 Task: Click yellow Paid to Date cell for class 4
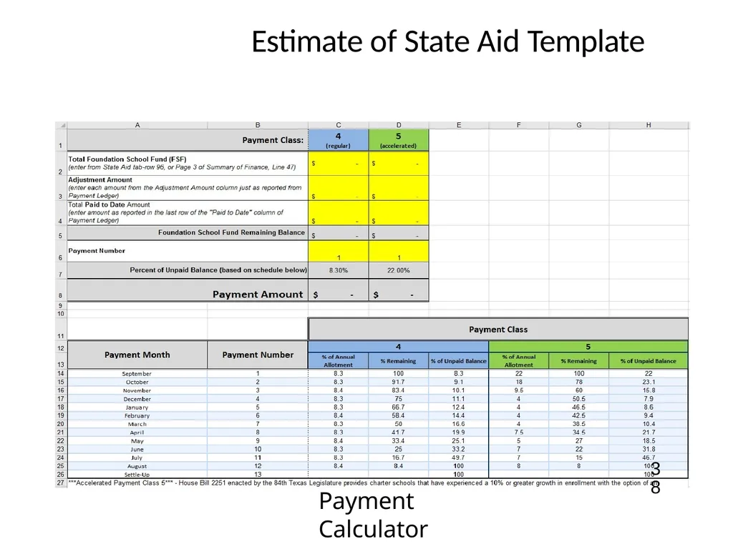(339, 212)
